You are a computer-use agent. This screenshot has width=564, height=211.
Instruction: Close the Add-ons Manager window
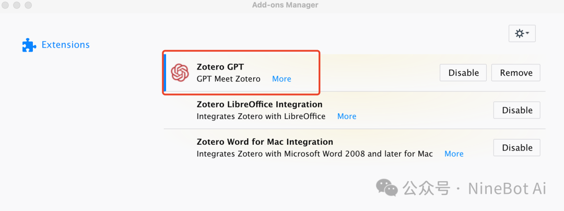point(5,5)
